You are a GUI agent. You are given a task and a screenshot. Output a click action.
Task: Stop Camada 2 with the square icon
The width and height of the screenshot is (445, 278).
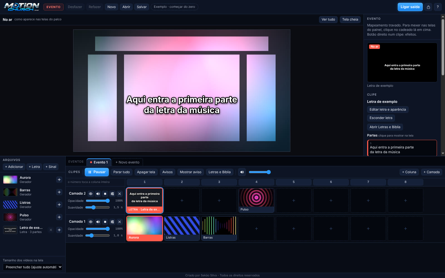[x=105, y=194]
